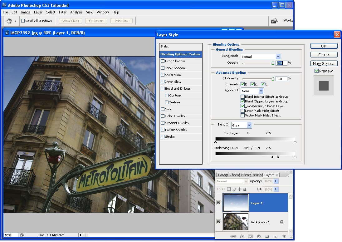Hide Layer 1 using its eye icon
The height and width of the screenshot is (242, 342).
click(218, 203)
